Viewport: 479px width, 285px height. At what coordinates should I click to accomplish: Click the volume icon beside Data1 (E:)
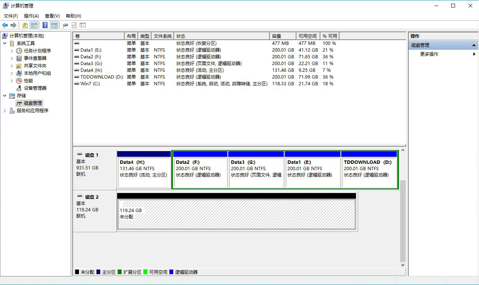coord(77,50)
